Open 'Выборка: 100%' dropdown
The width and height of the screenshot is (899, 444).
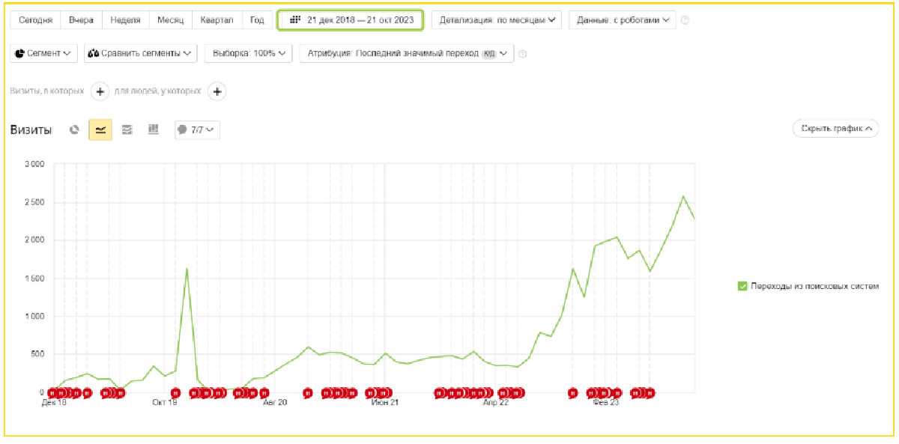(248, 54)
